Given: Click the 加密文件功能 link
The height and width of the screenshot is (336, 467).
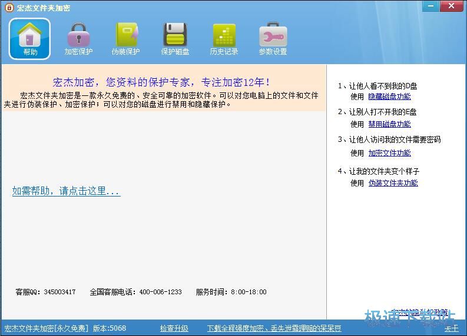Looking at the screenshot, I should [390, 153].
